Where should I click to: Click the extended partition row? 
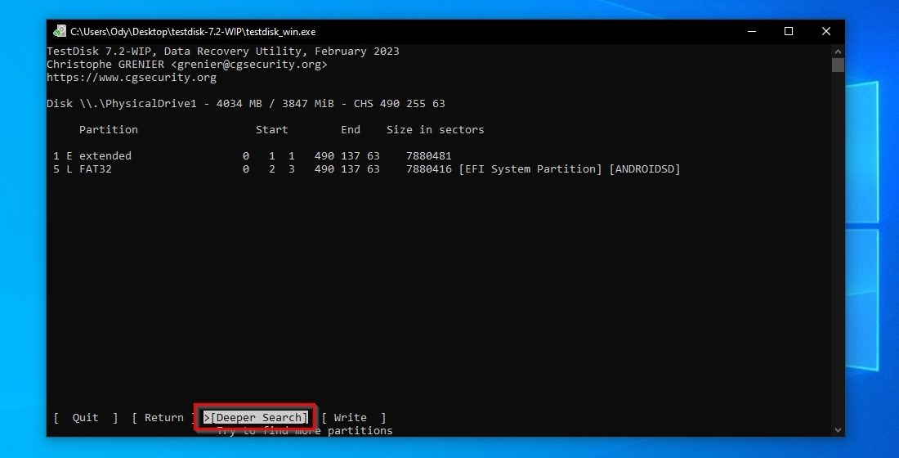253,156
